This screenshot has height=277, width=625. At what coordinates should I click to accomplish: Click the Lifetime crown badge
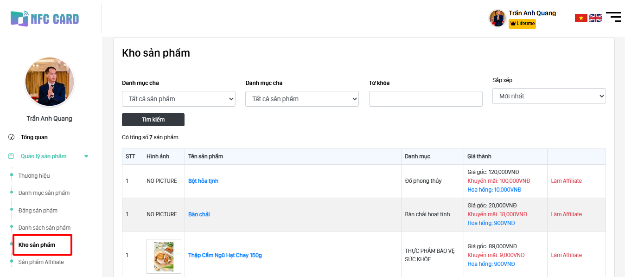(x=522, y=24)
